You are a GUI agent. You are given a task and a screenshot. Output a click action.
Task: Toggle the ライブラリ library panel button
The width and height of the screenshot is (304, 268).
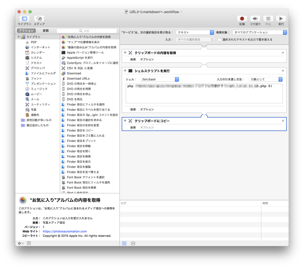(x=24, y=19)
